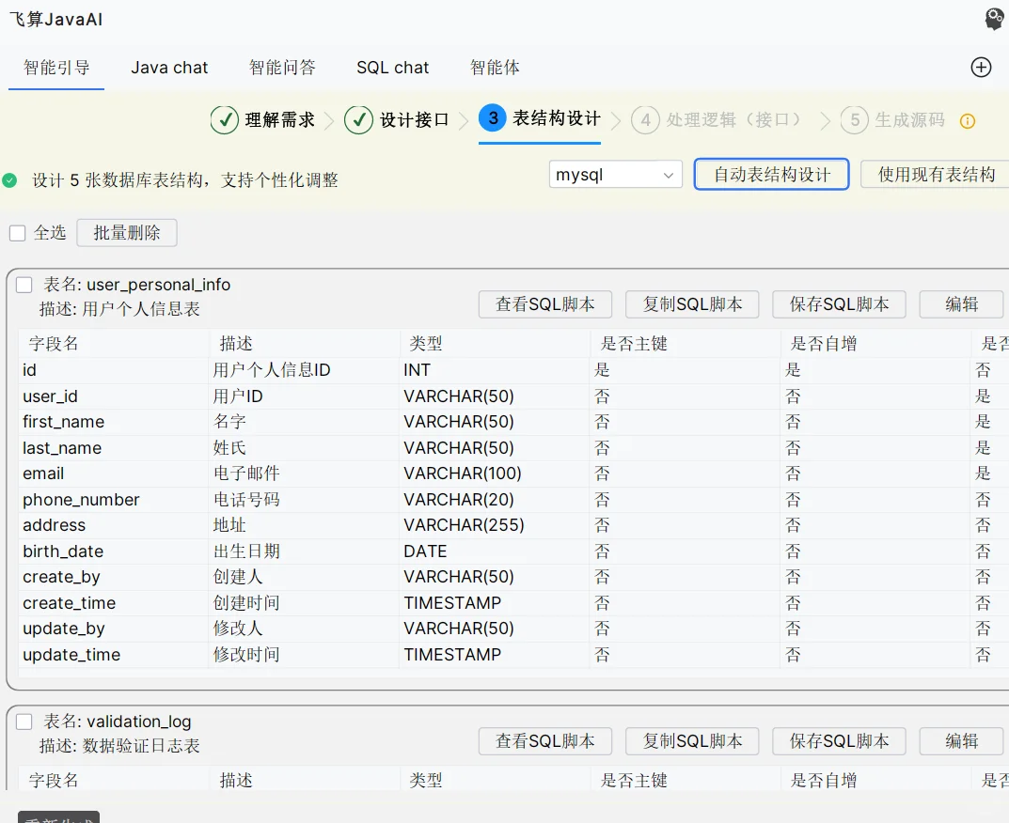Viewport: 1009px width, 823px height.
Task: Copy SQL script for validation_log
Action: (x=692, y=741)
